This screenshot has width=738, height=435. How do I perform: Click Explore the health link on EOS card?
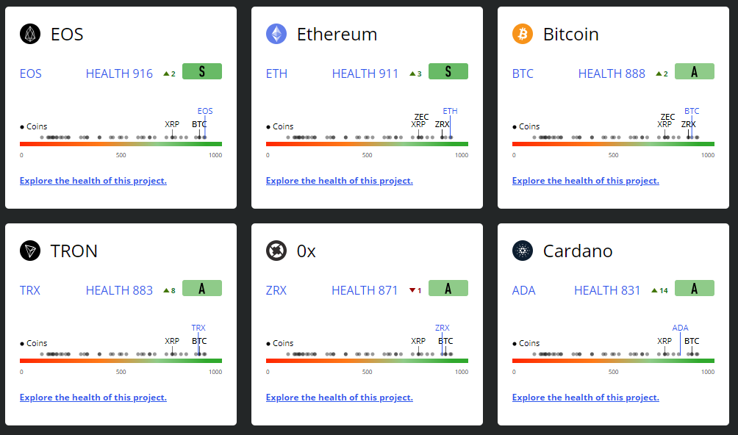click(x=93, y=180)
